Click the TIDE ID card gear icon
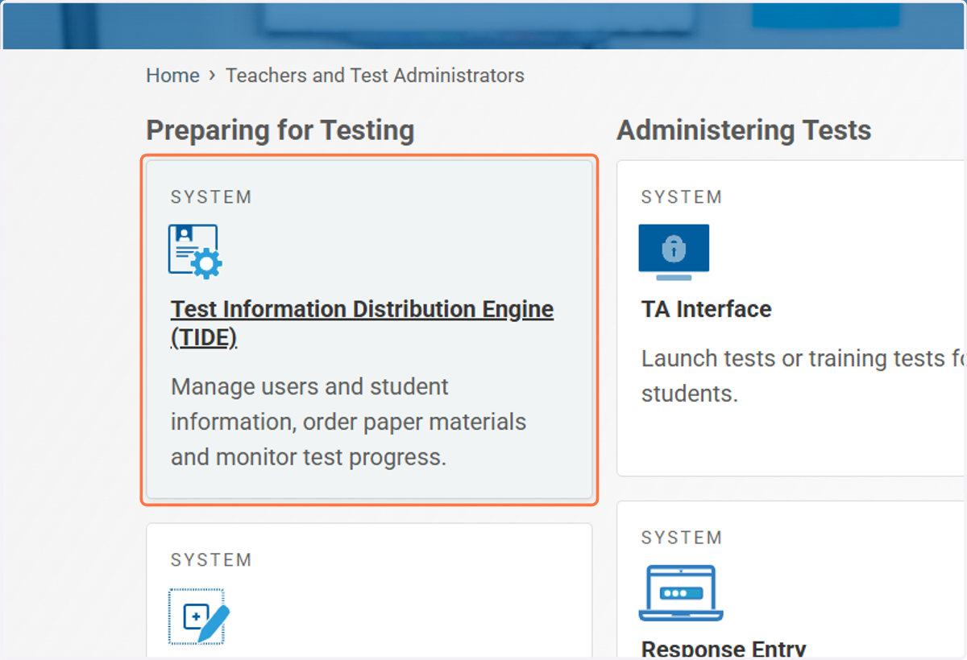The image size is (967, 660). pyautogui.click(x=195, y=252)
